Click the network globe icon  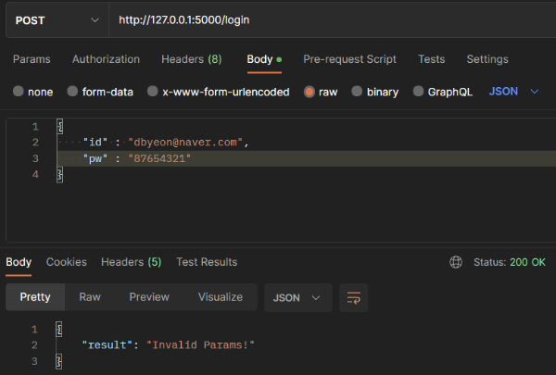click(456, 262)
